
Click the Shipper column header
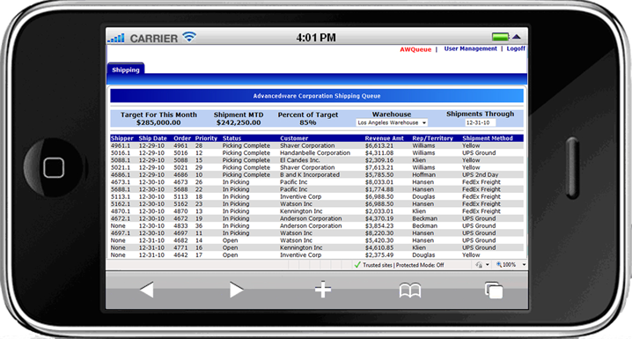121,138
